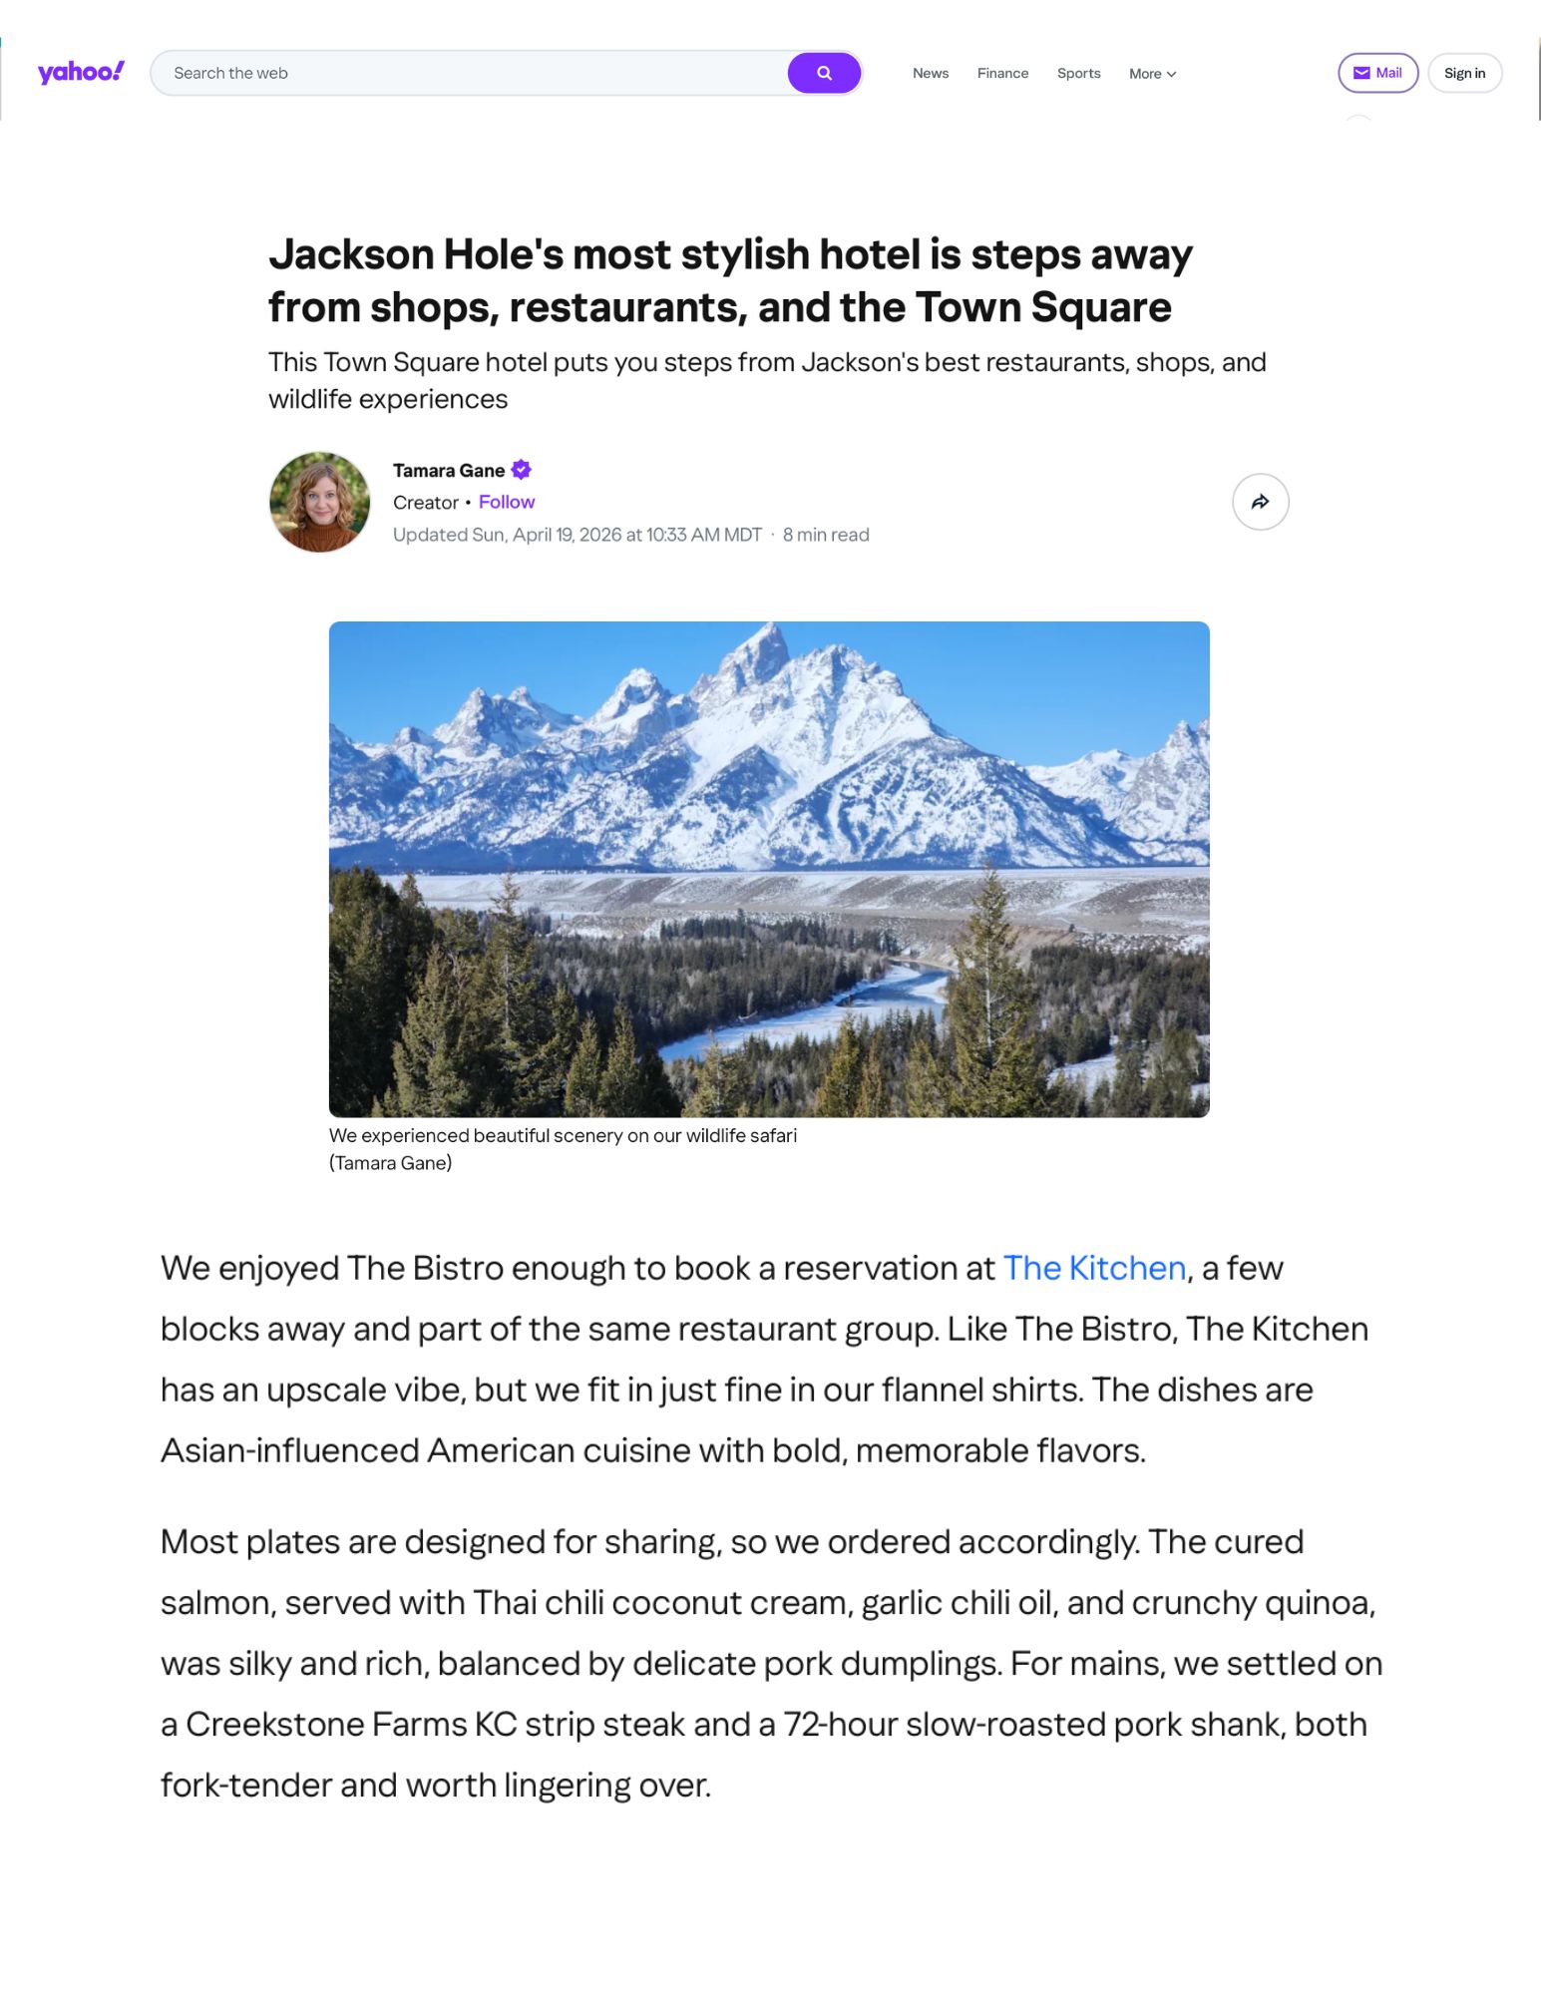1541x1995 pixels.
Task: Click the purple search magnifier button
Action: click(824, 73)
